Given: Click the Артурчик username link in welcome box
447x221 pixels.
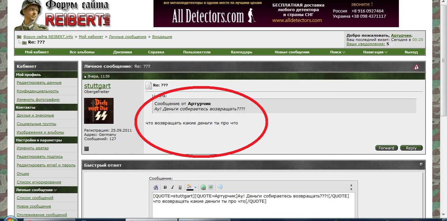Looking at the screenshot, I should click(401, 35).
